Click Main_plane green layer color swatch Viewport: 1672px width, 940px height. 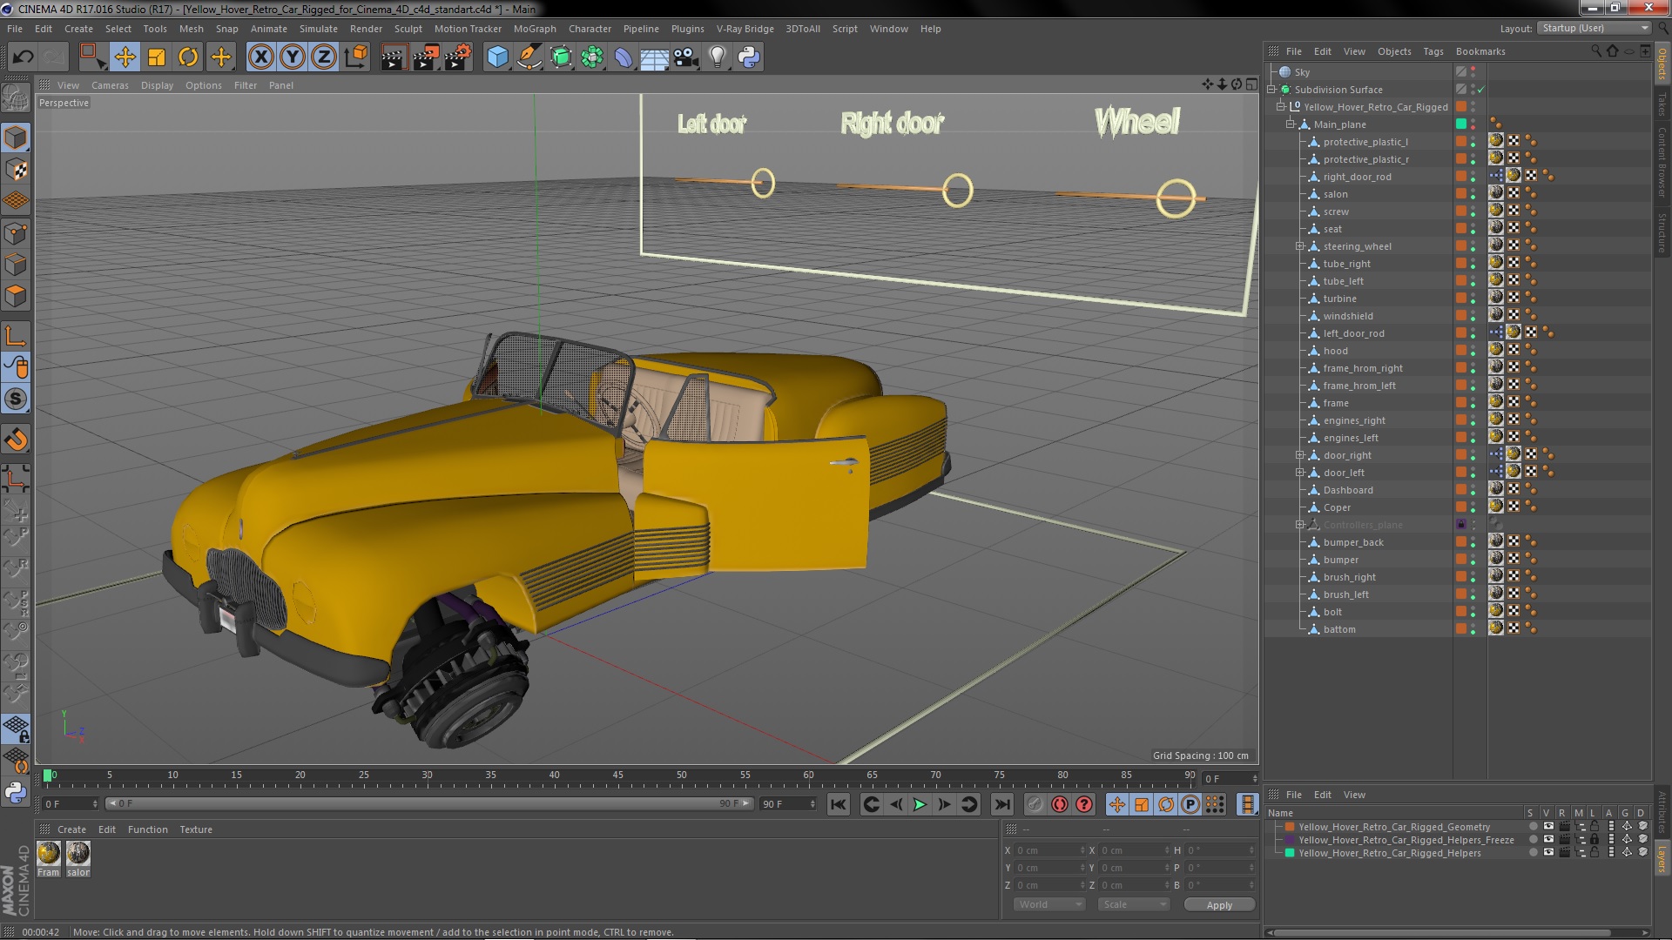[x=1461, y=124]
